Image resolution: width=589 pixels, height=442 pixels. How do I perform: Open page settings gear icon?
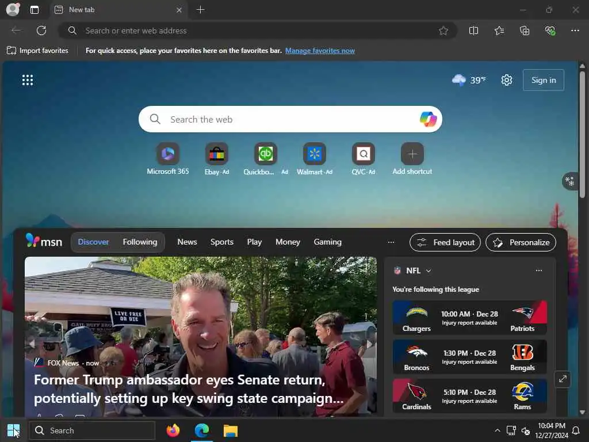point(507,80)
